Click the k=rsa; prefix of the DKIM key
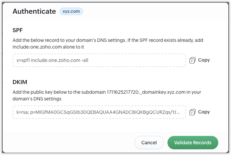Viewport: 231px width, 155px height. coord(23,112)
